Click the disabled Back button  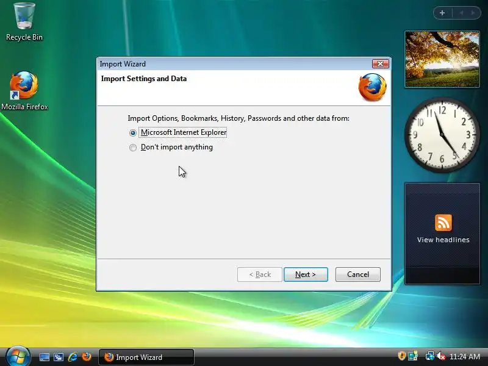click(260, 274)
